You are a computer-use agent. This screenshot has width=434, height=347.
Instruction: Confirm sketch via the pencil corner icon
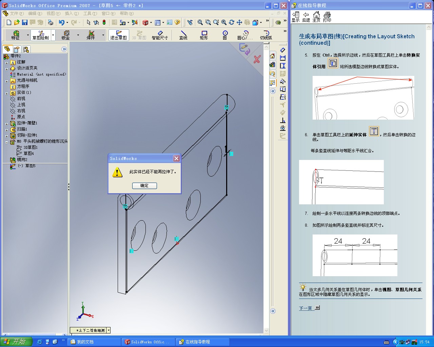click(244, 49)
